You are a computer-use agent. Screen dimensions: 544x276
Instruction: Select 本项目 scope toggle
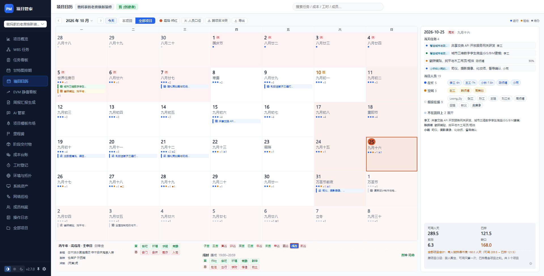127,21
